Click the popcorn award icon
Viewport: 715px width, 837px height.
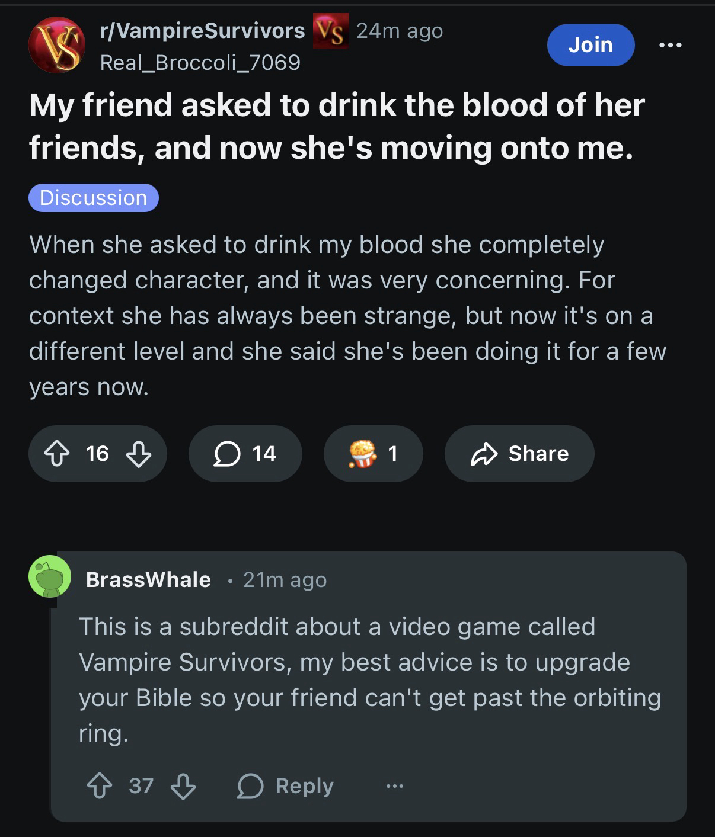coord(362,454)
